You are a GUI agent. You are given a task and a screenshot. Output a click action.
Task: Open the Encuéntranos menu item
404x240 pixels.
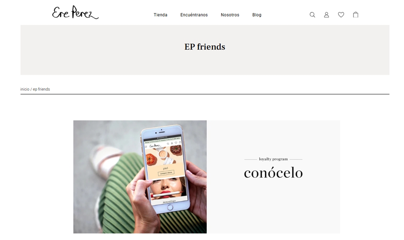pos(194,15)
